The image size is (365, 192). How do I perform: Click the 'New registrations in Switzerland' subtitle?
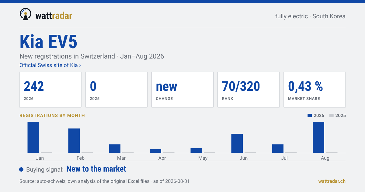pyautogui.click(x=92, y=56)
